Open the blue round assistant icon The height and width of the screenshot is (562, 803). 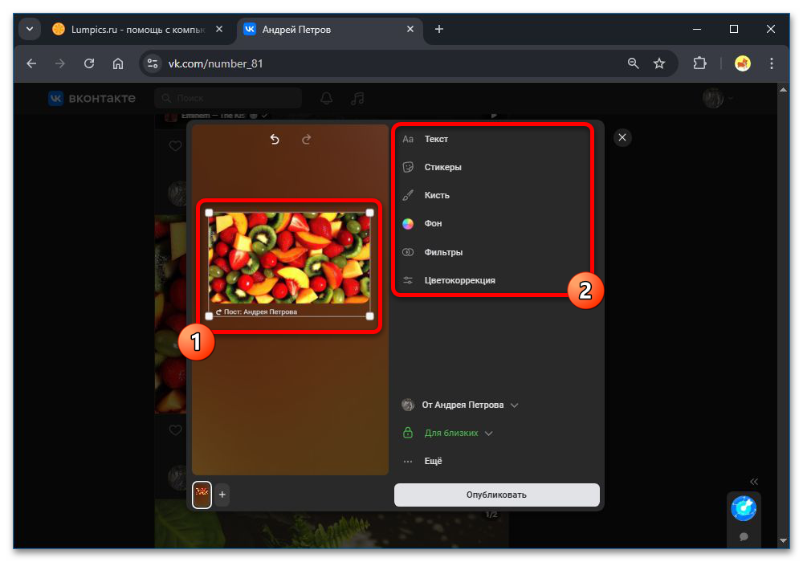(744, 508)
